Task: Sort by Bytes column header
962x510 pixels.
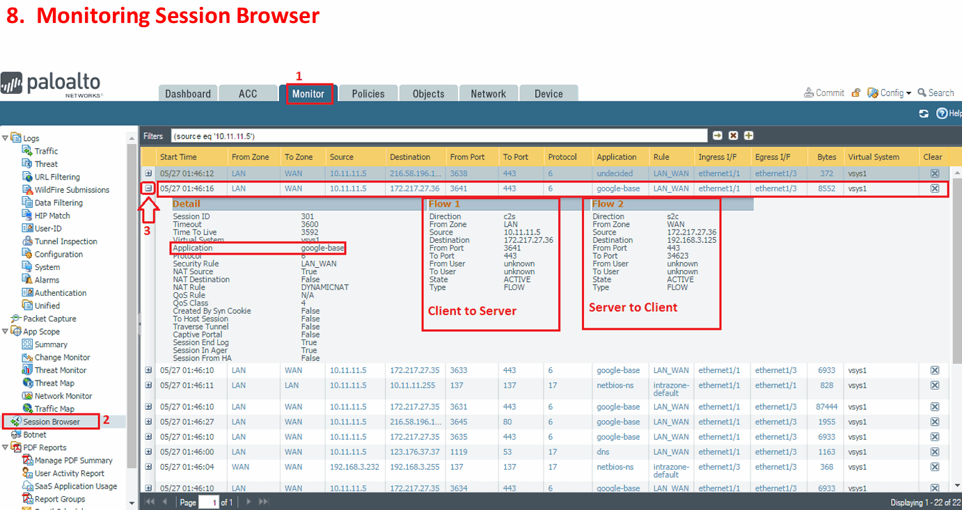Action: coord(827,157)
